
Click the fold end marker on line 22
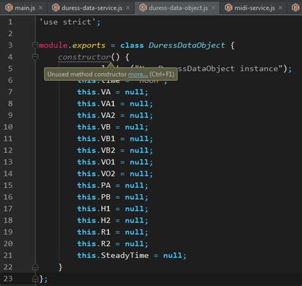35,267
